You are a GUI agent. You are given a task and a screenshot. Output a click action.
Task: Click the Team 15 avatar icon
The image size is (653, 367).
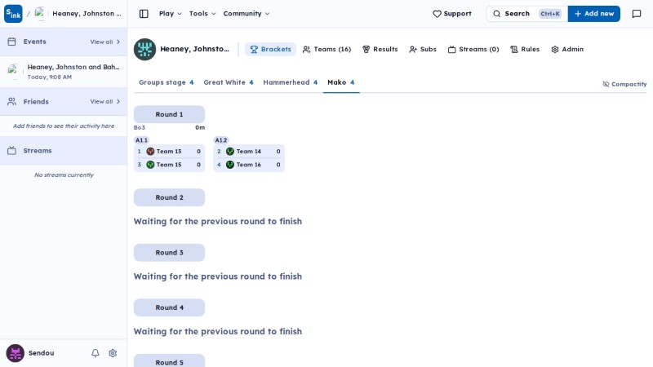click(150, 165)
